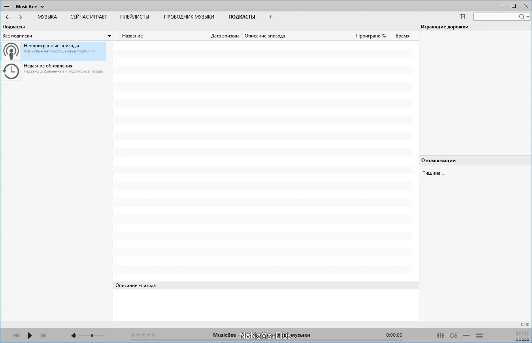Switch to the МУЗЫКА tab
This screenshot has height=343, width=532.
47,17
